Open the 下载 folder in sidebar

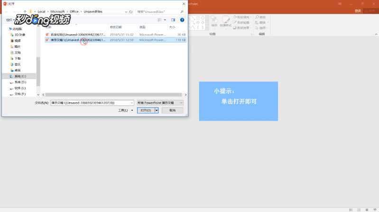[16, 58]
